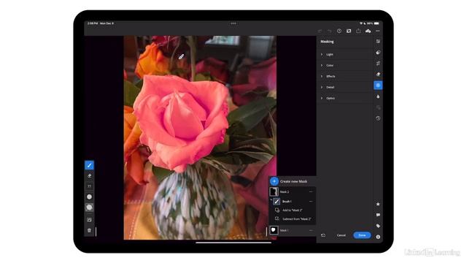Open the Mask 2 three-dot options
Screen dimensions: 467x263
[x=311, y=191]
